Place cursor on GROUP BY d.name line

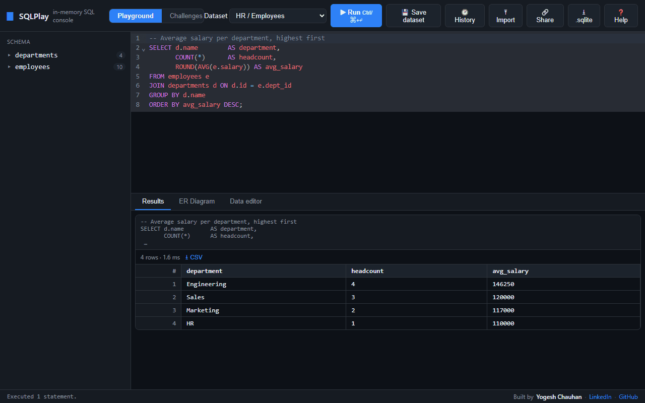(177, 95)
